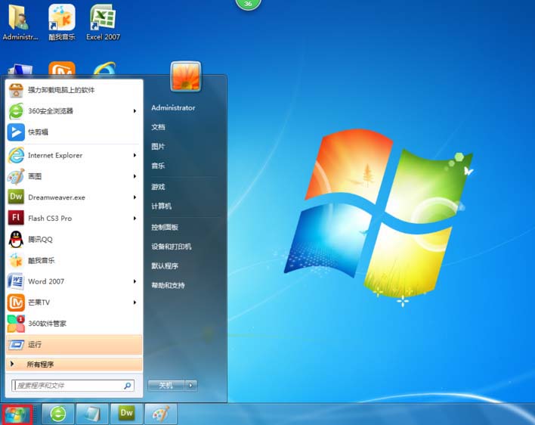Screen dimensions: 535x425
Task: Open 游戏 (Games) in Start menu
Action: coord(159,187)
